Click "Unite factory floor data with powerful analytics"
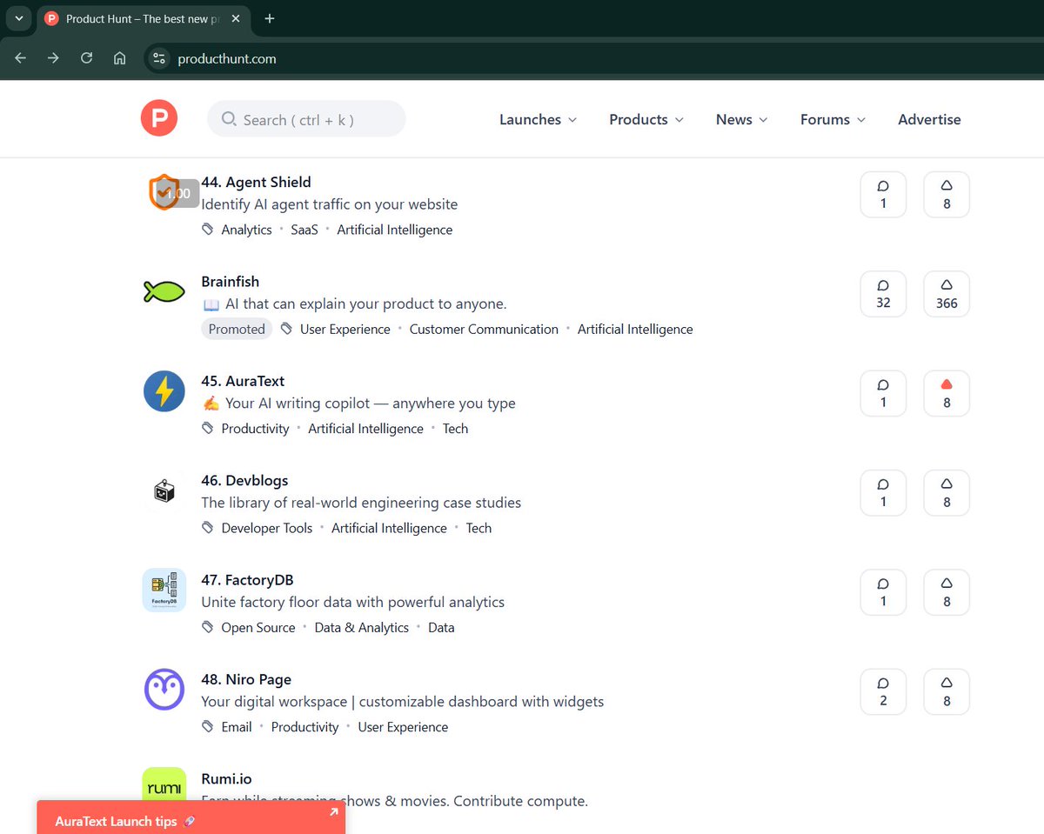 (353, 602)
